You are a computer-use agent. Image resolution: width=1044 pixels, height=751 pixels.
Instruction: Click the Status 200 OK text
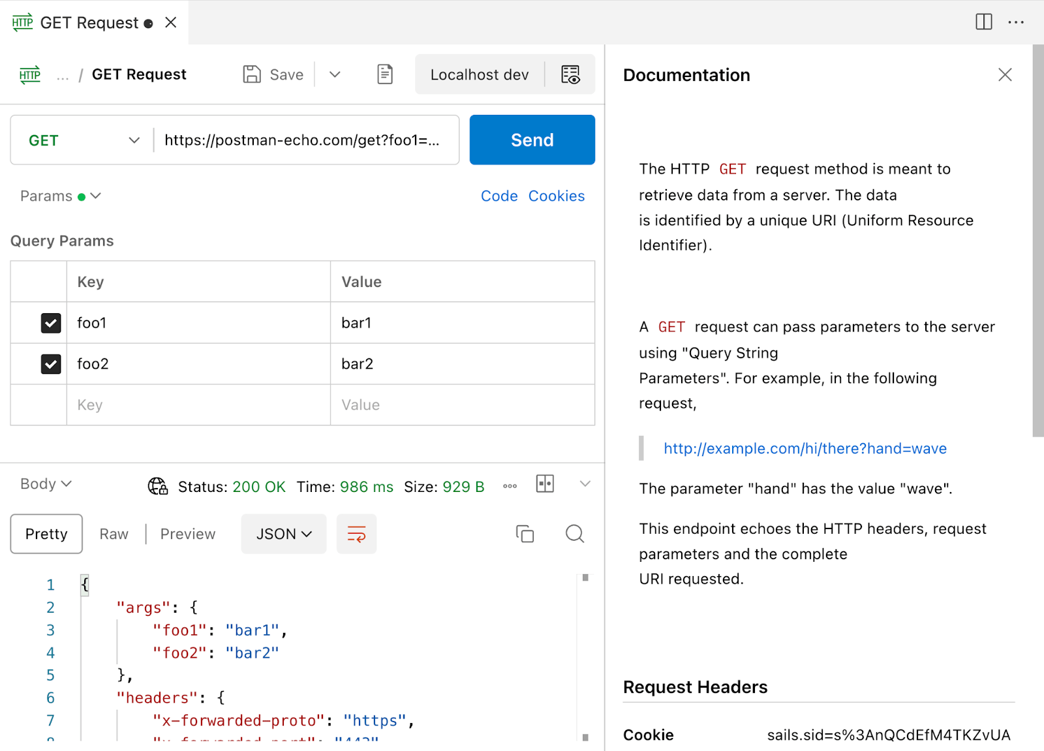click(232, 487)
